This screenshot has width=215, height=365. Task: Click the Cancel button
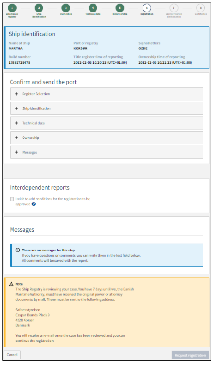(x=12, y=355)
